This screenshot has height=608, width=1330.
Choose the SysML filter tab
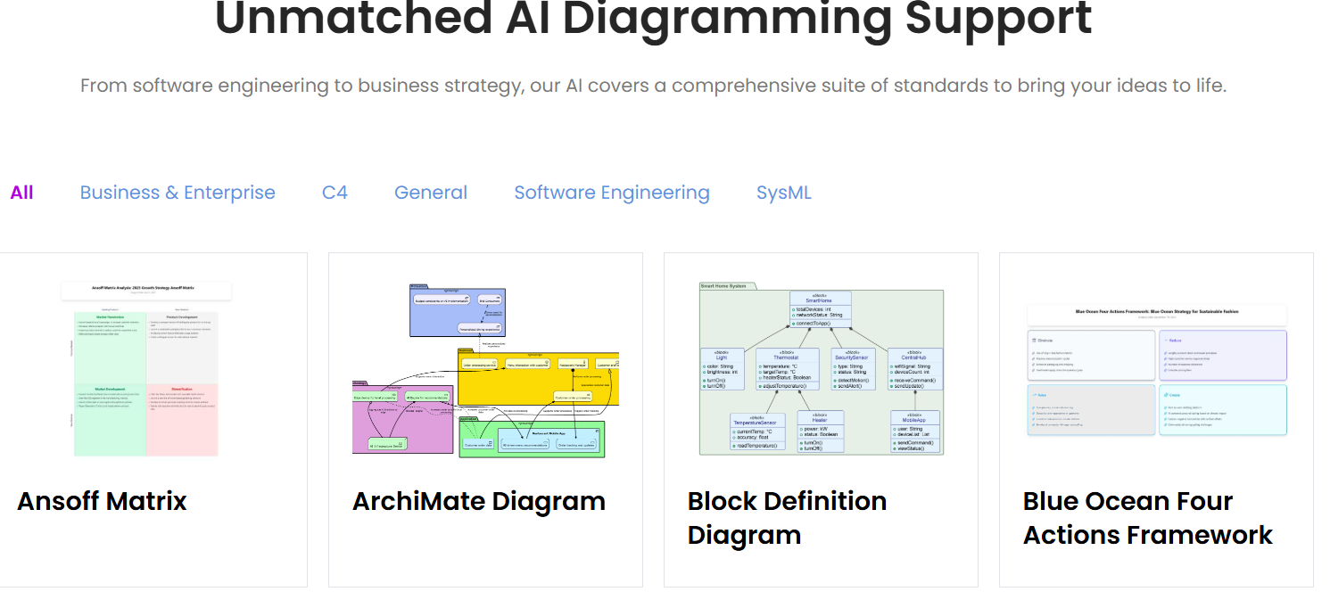pyautogui.click(x=784, y=193)
